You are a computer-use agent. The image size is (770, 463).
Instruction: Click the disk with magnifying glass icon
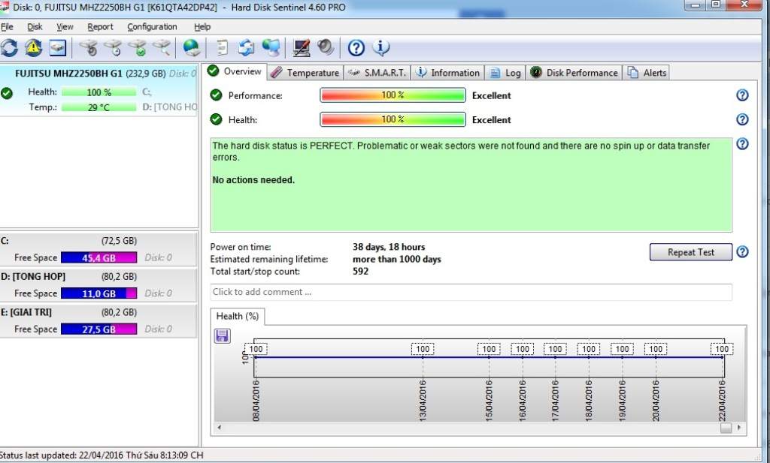pos(162,47)
